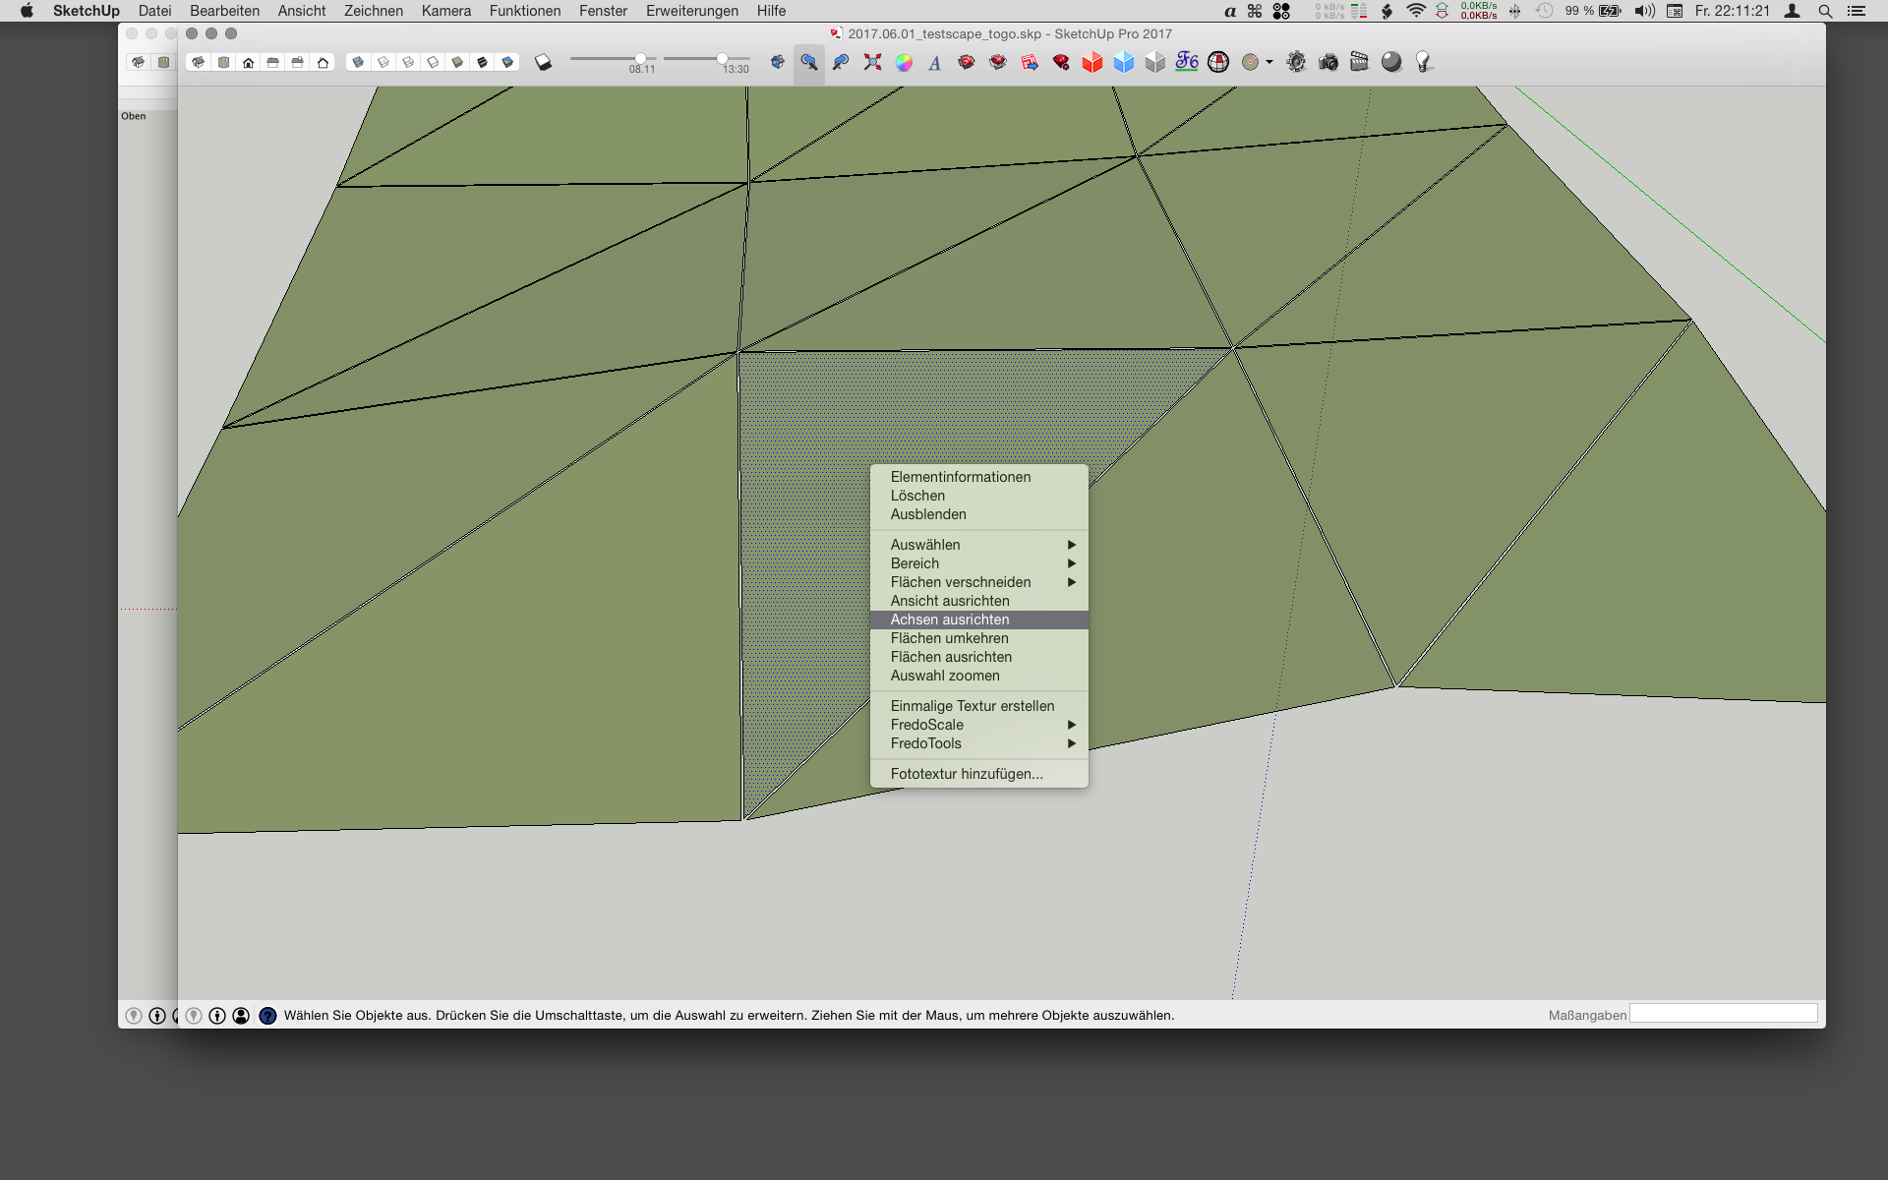
Task: Click the camera render icon
Action: [1328, 62]
